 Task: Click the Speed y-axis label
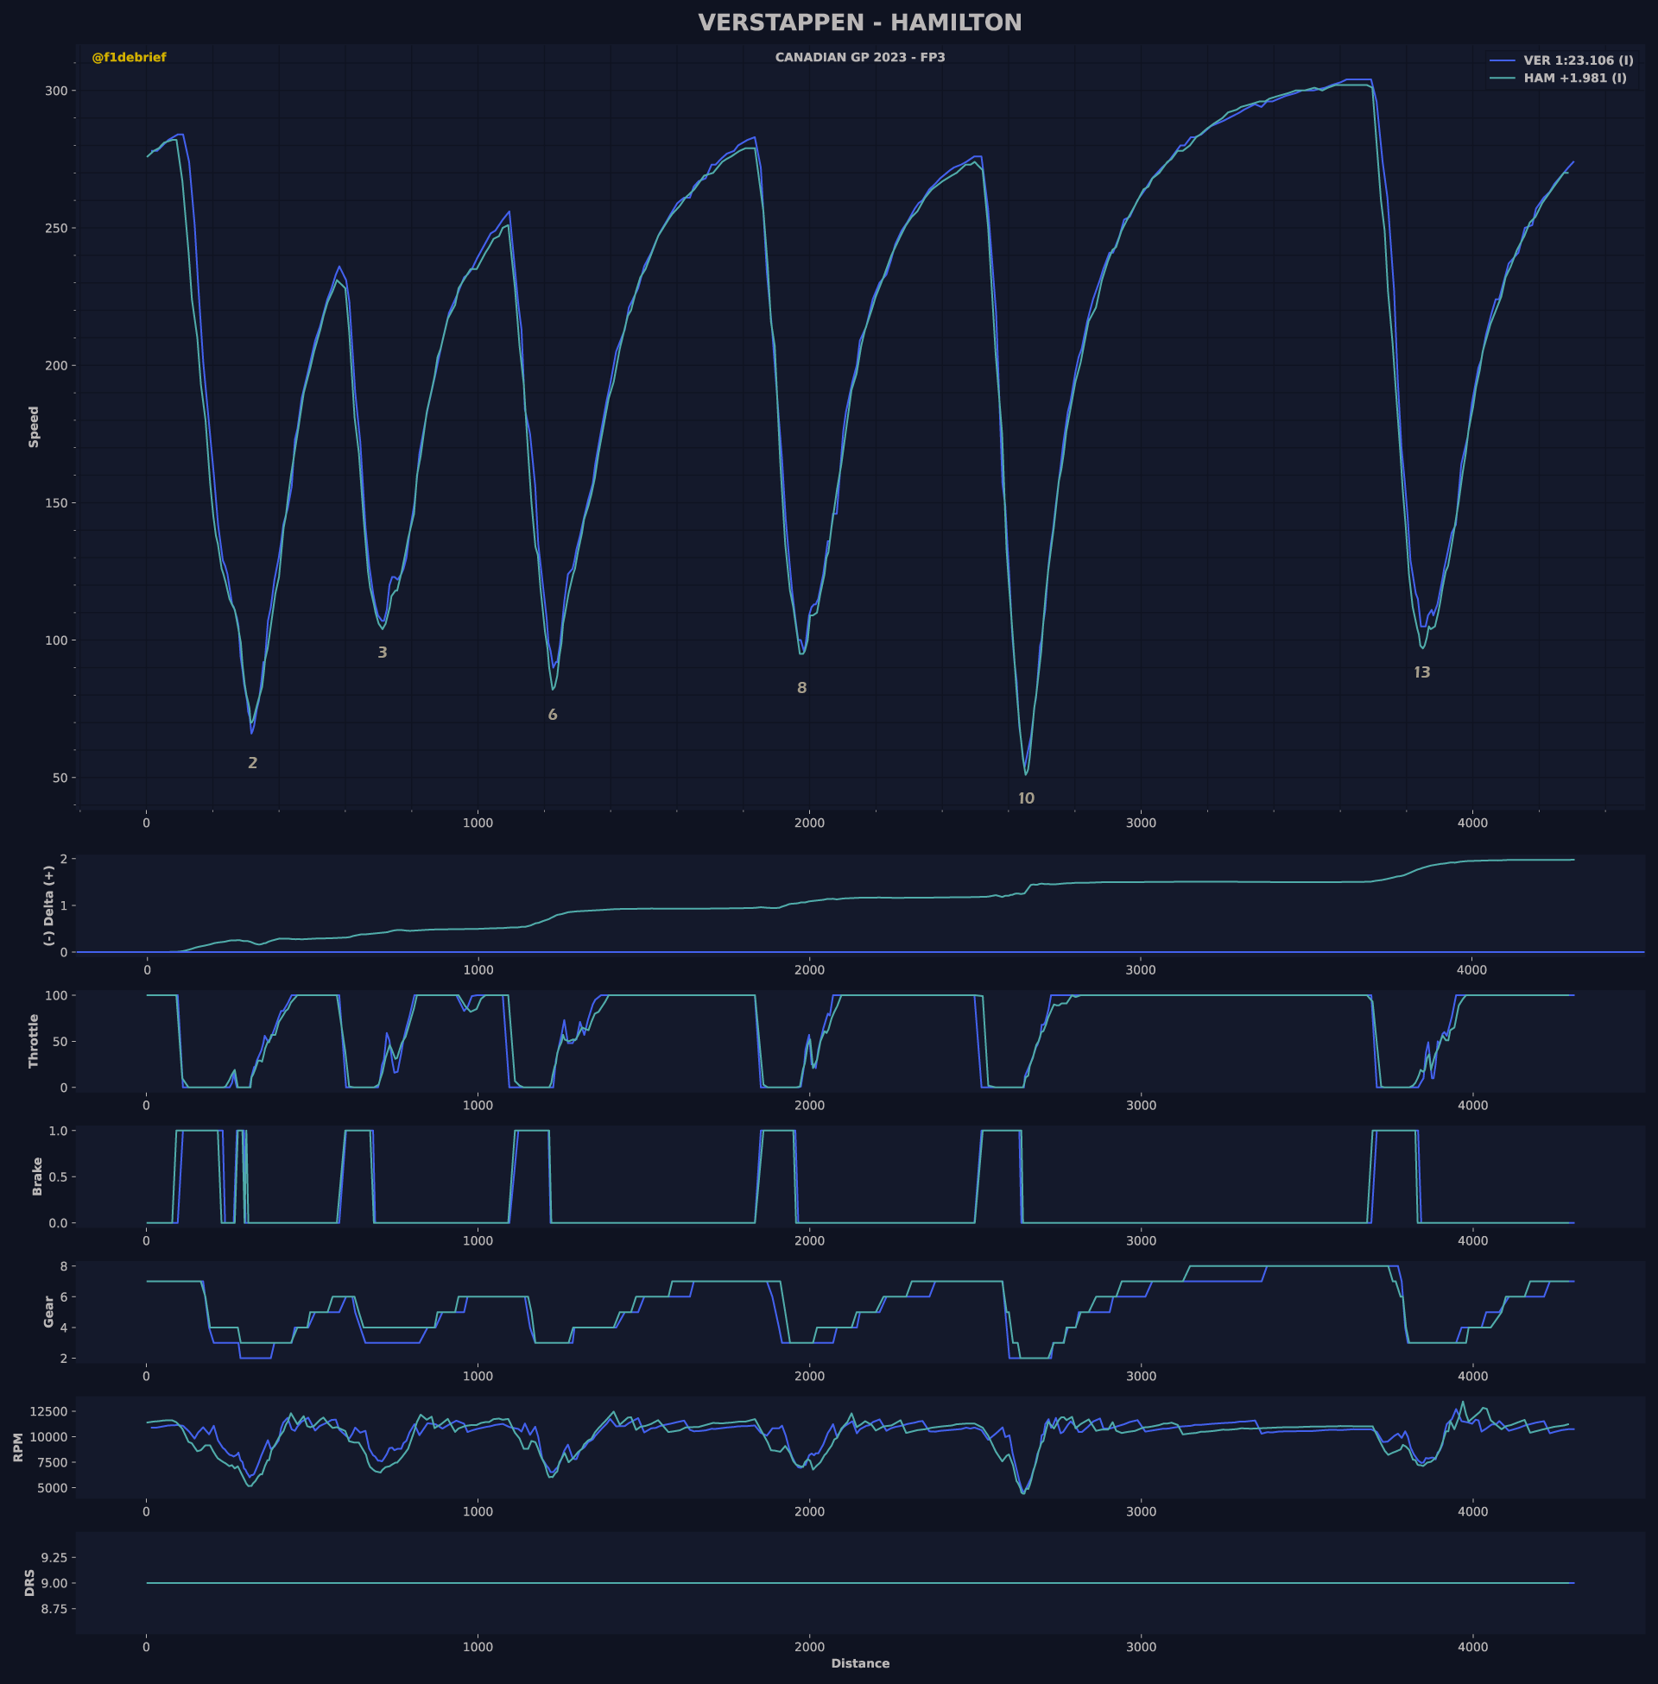click(34, 426)
